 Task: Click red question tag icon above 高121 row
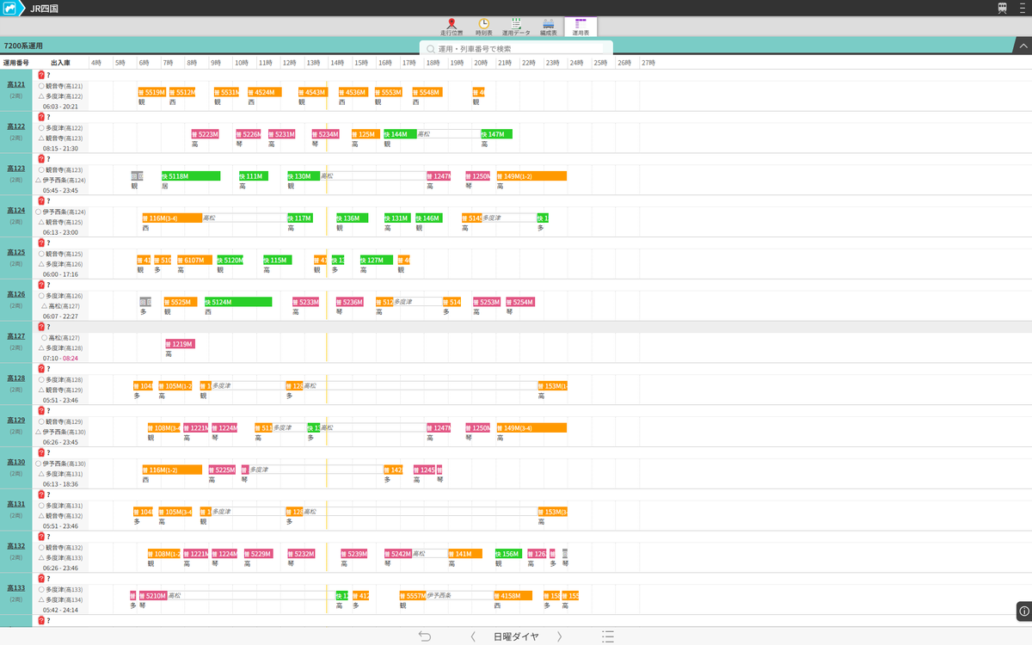pos(41,75)
